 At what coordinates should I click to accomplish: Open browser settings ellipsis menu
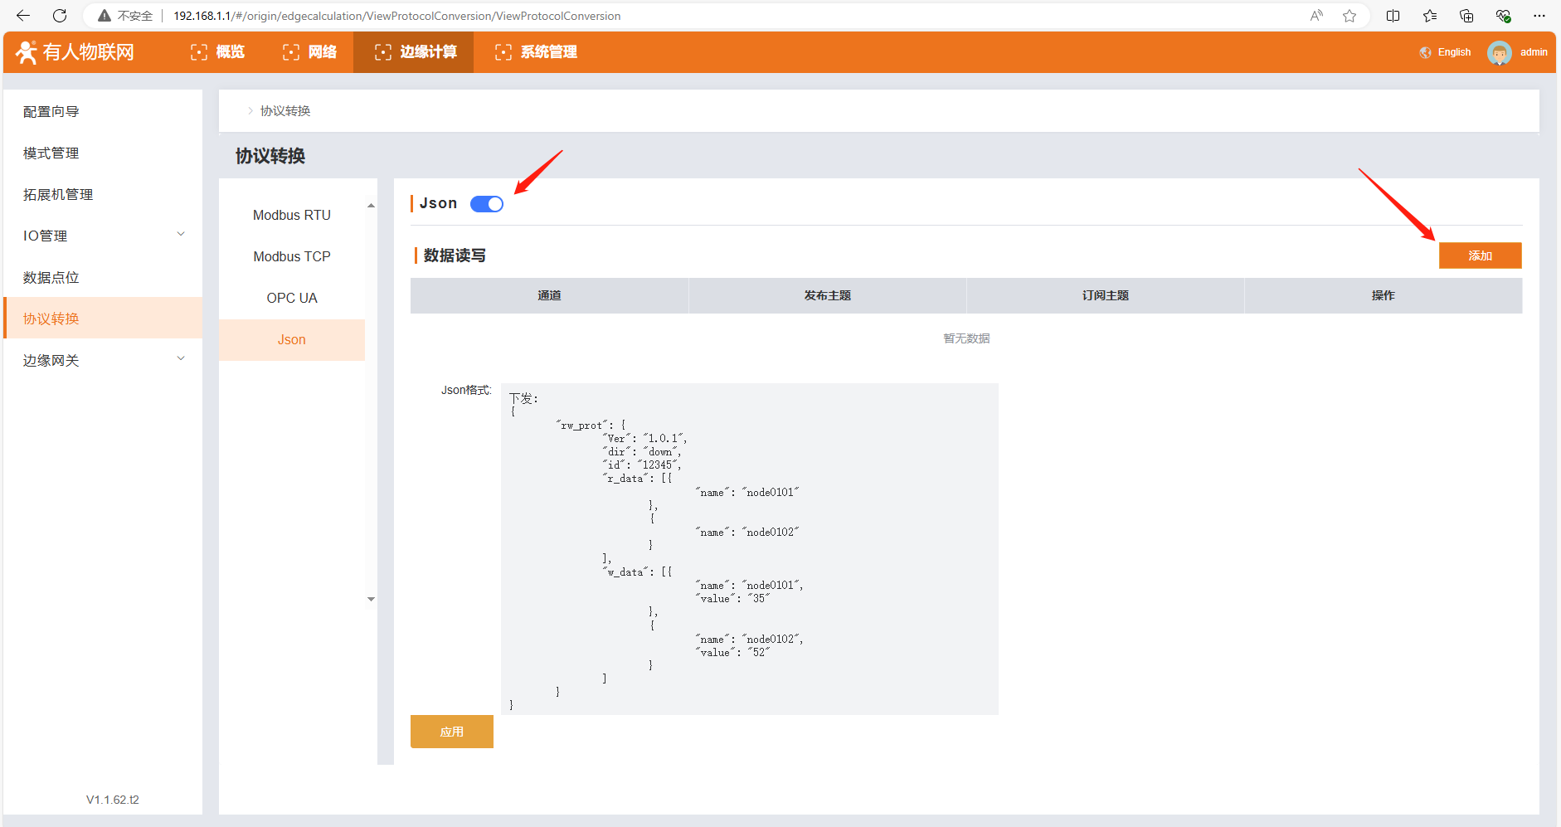click(x=1539, y=16)
